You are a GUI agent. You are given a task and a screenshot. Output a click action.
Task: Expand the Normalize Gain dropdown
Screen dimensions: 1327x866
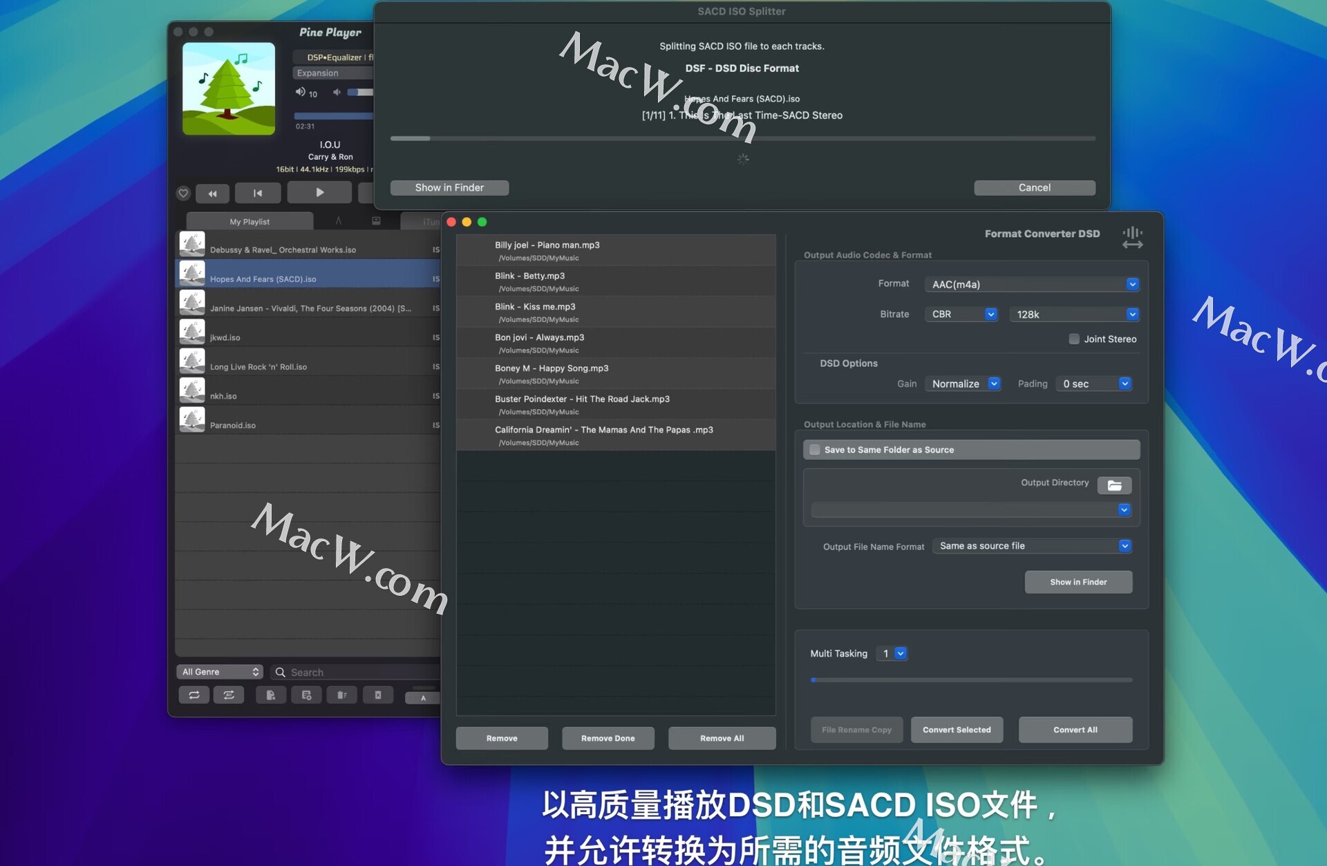click(963, 384)
